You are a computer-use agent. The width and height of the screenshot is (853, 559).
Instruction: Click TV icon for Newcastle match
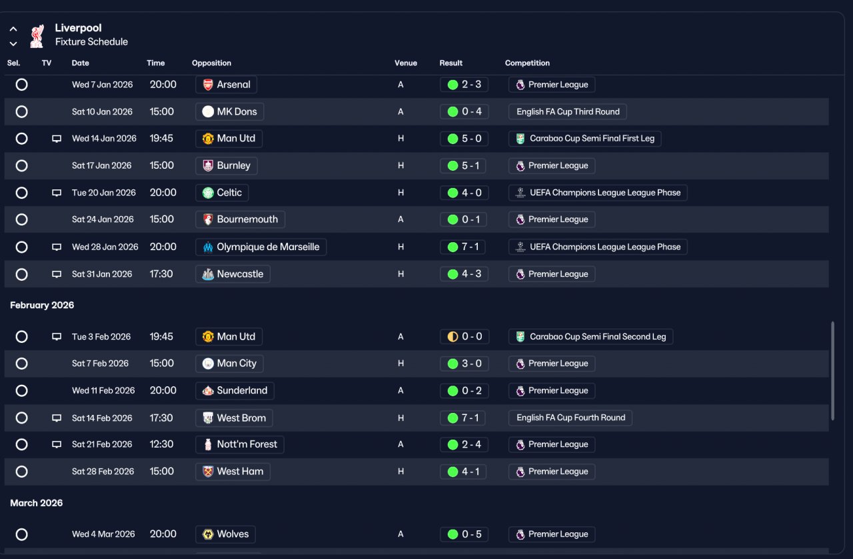(57, 274)
